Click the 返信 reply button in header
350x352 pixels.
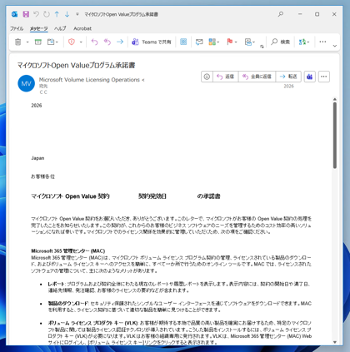226,77
